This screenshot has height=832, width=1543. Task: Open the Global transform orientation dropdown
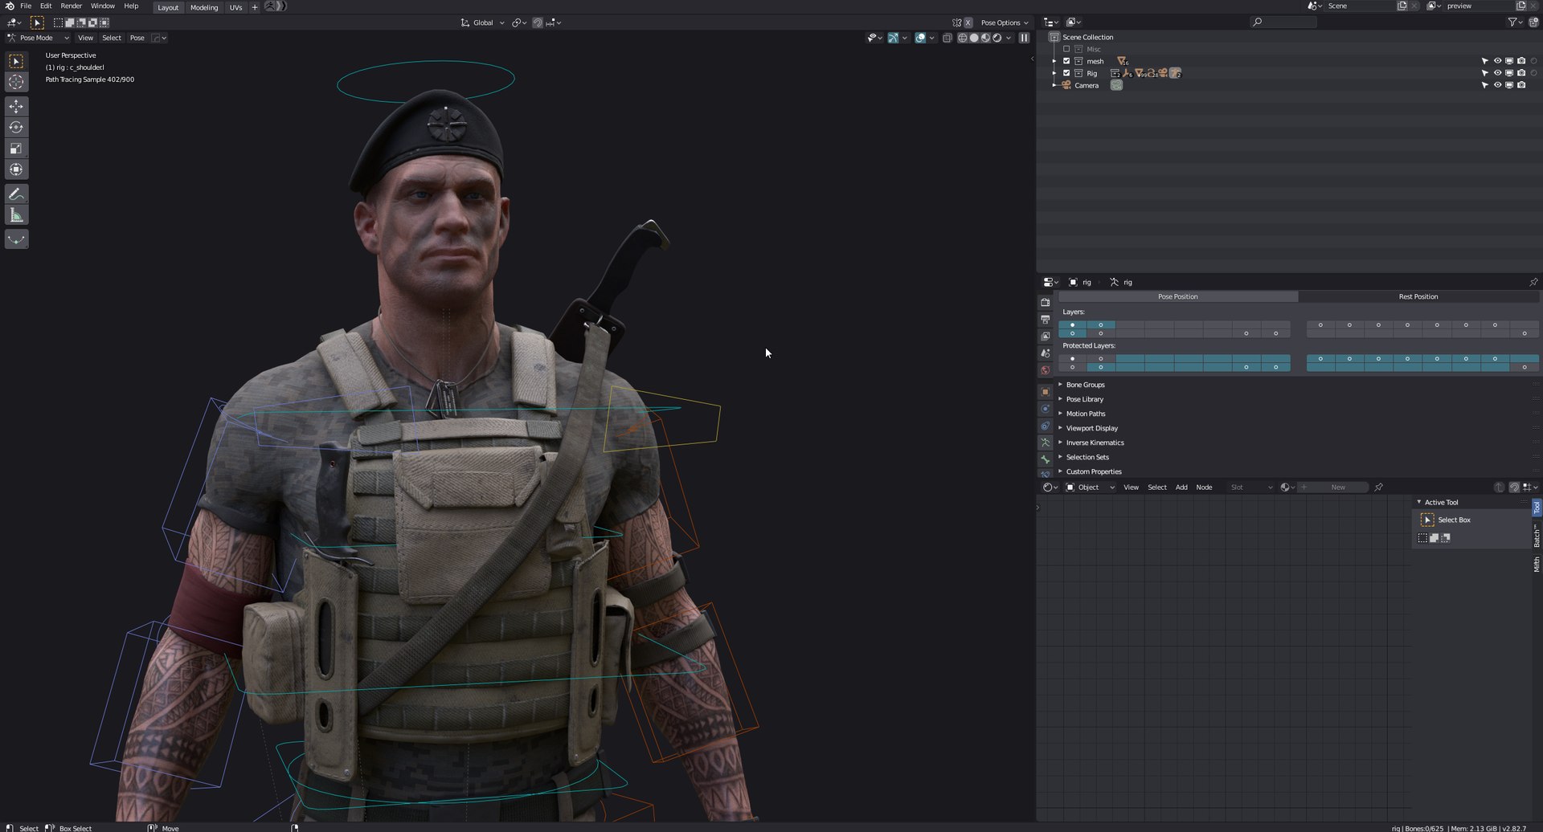[x=482, y=22]
